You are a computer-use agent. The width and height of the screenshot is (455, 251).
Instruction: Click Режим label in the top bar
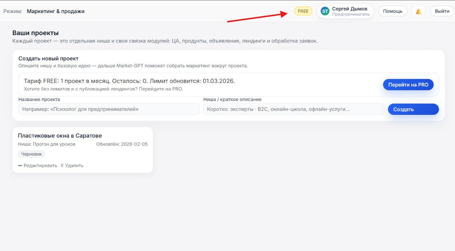pos(13,11)
